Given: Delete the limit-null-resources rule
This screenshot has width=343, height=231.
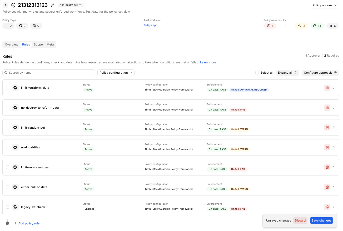Looking at the screenshot, I should click(327, 167).
